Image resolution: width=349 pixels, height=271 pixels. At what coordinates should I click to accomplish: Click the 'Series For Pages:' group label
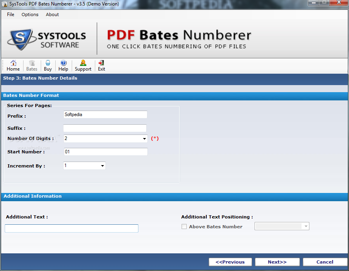click(29, 105)
